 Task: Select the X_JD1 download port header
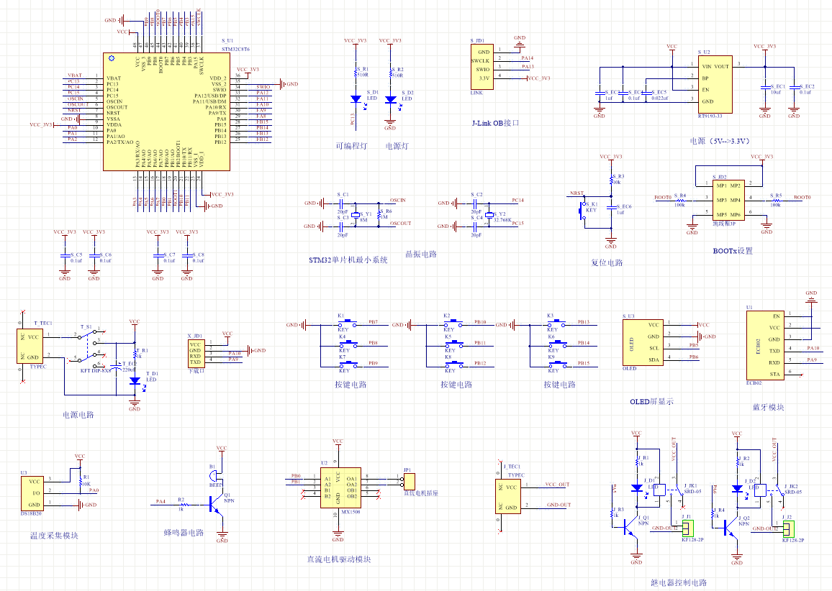(196, 353)
